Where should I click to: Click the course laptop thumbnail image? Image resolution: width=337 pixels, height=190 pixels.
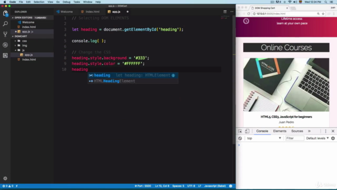(286, 84)
